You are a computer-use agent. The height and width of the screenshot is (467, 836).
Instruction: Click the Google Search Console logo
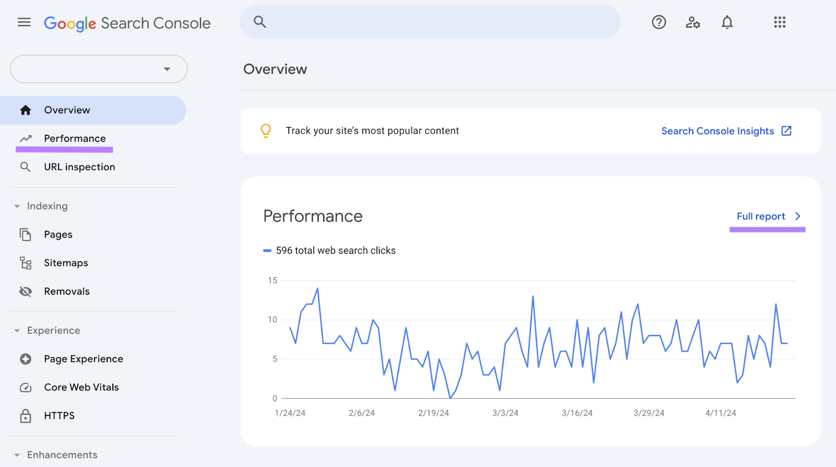pyautogui.click(x=127, y=23)
